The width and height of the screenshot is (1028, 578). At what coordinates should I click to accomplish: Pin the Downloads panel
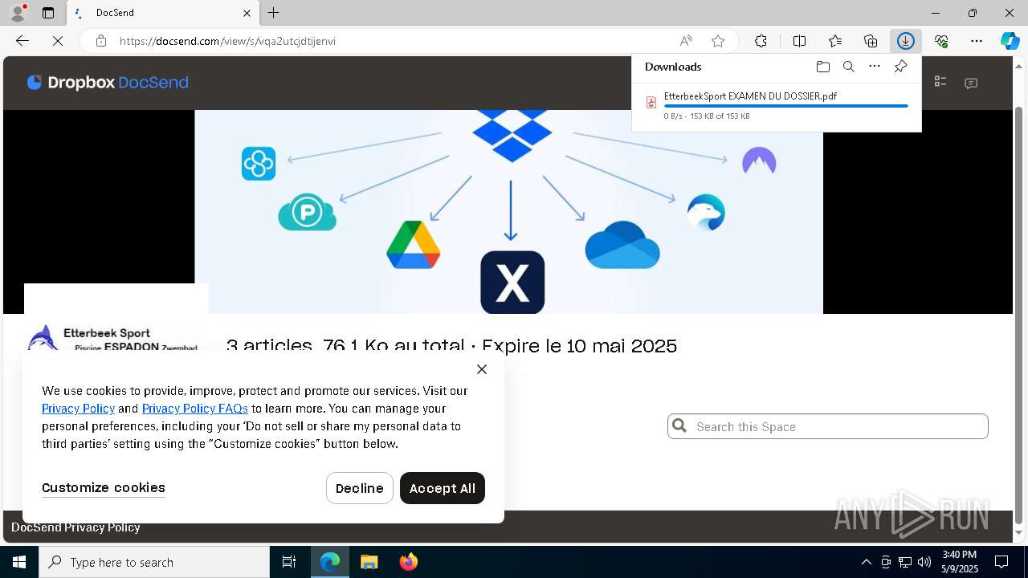[x=900, y=67]
